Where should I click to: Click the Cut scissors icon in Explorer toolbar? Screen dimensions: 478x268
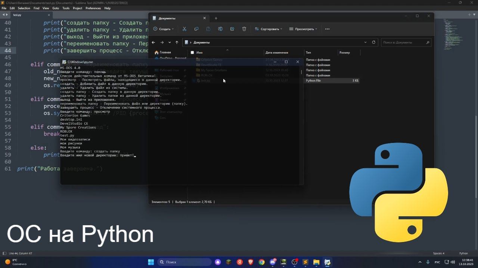point(184,29)
